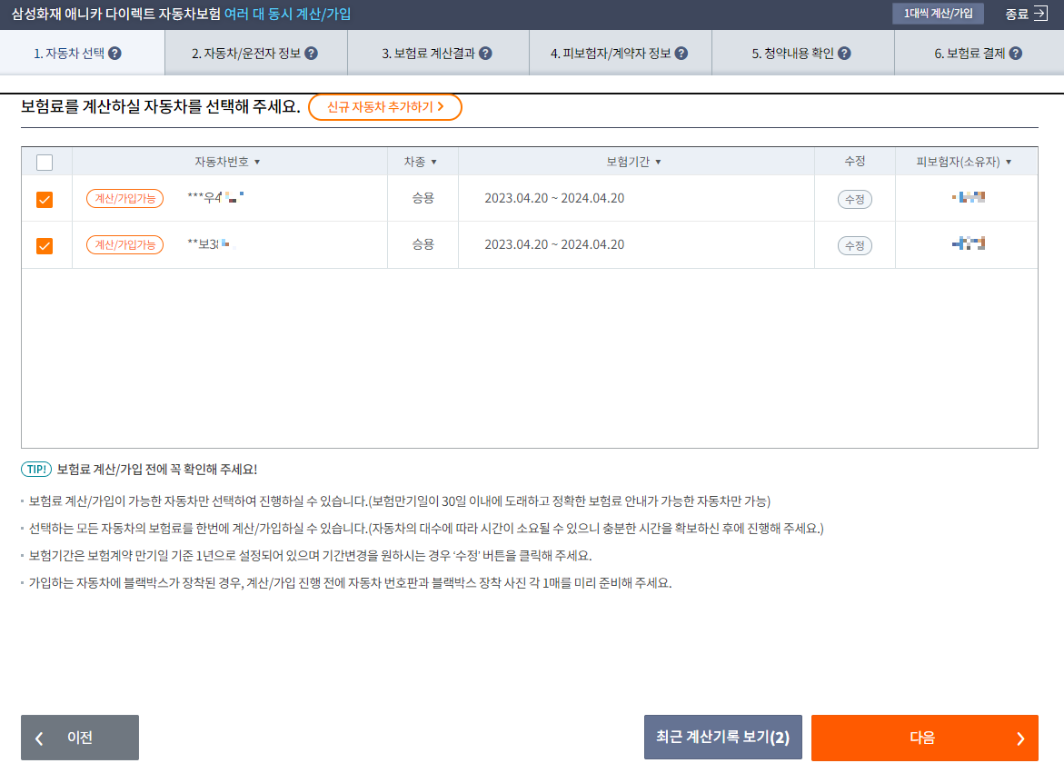This screenshot has width=1064, height=773.
Task: Go to 3. 보험료 계산결과 tab
Action: [438, 53]
